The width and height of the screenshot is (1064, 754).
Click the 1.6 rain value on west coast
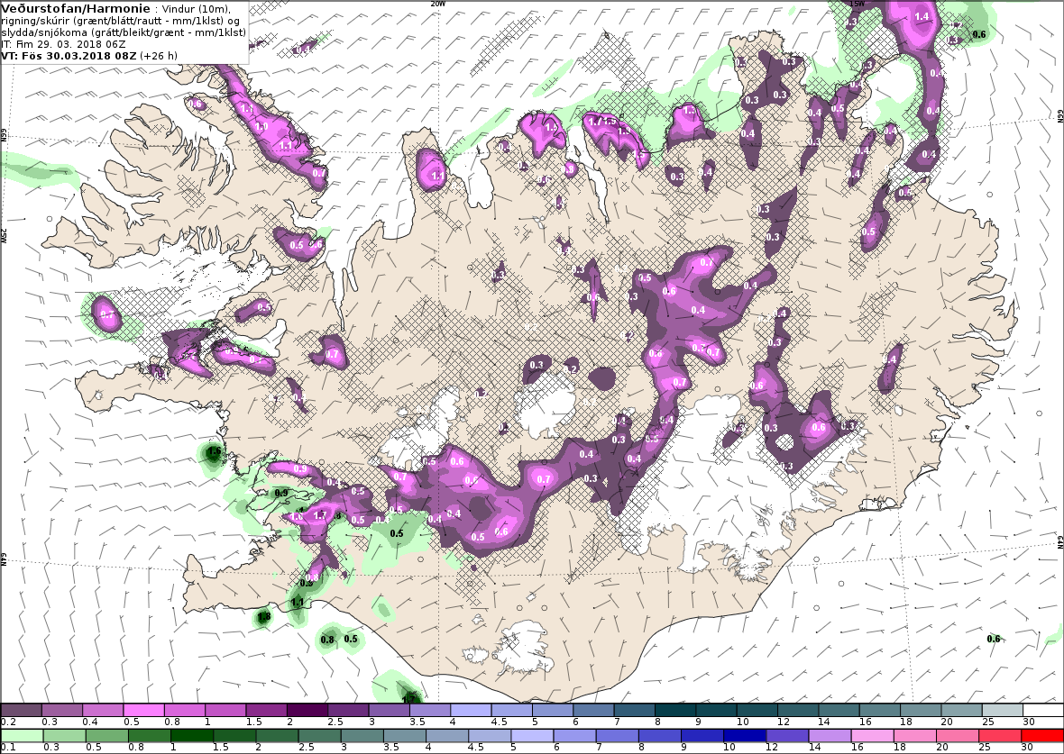pos(216,451)
